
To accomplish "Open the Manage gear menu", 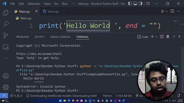I will (x=6, y=87).
